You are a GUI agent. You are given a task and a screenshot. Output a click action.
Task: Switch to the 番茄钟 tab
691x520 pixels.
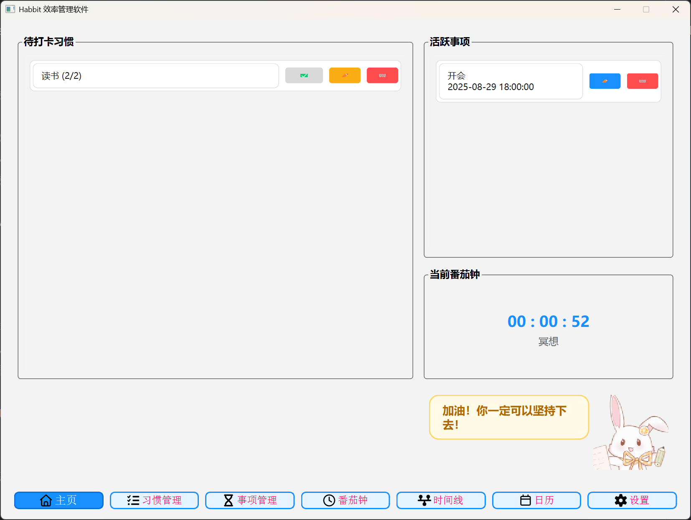(345, 500)
